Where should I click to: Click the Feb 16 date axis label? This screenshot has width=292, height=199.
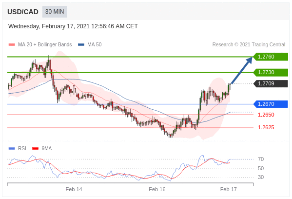click(157, 189)
